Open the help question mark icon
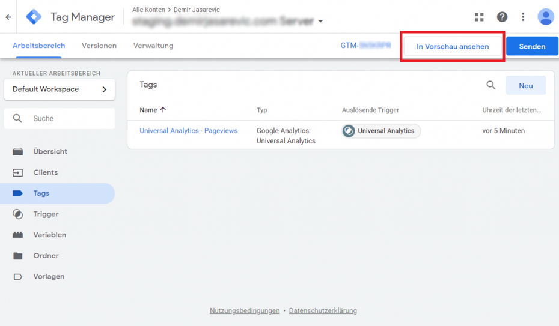 coord(502,17)
